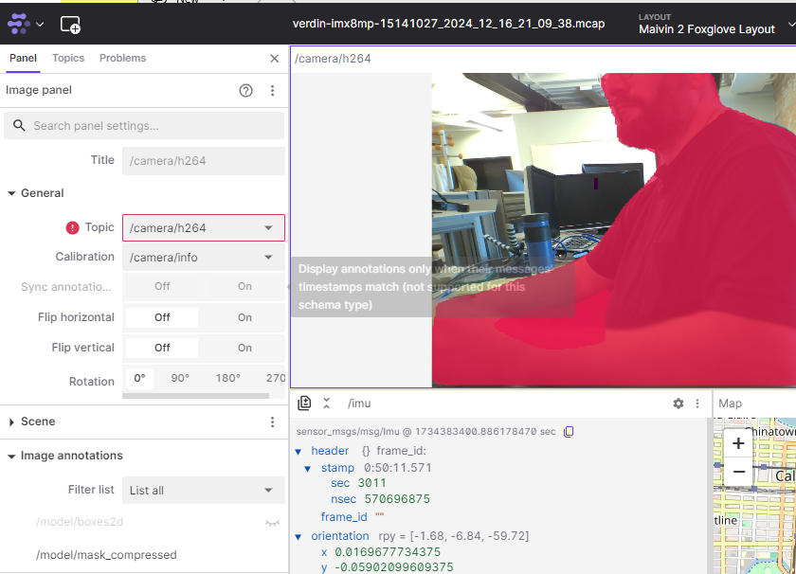Click the add panel icon
This screenshot has height=574, width=796.
pos(70,25)
